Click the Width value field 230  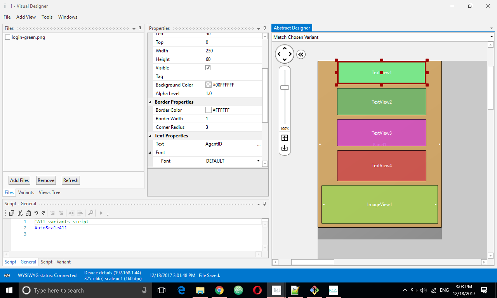click(x=233, y=51)
